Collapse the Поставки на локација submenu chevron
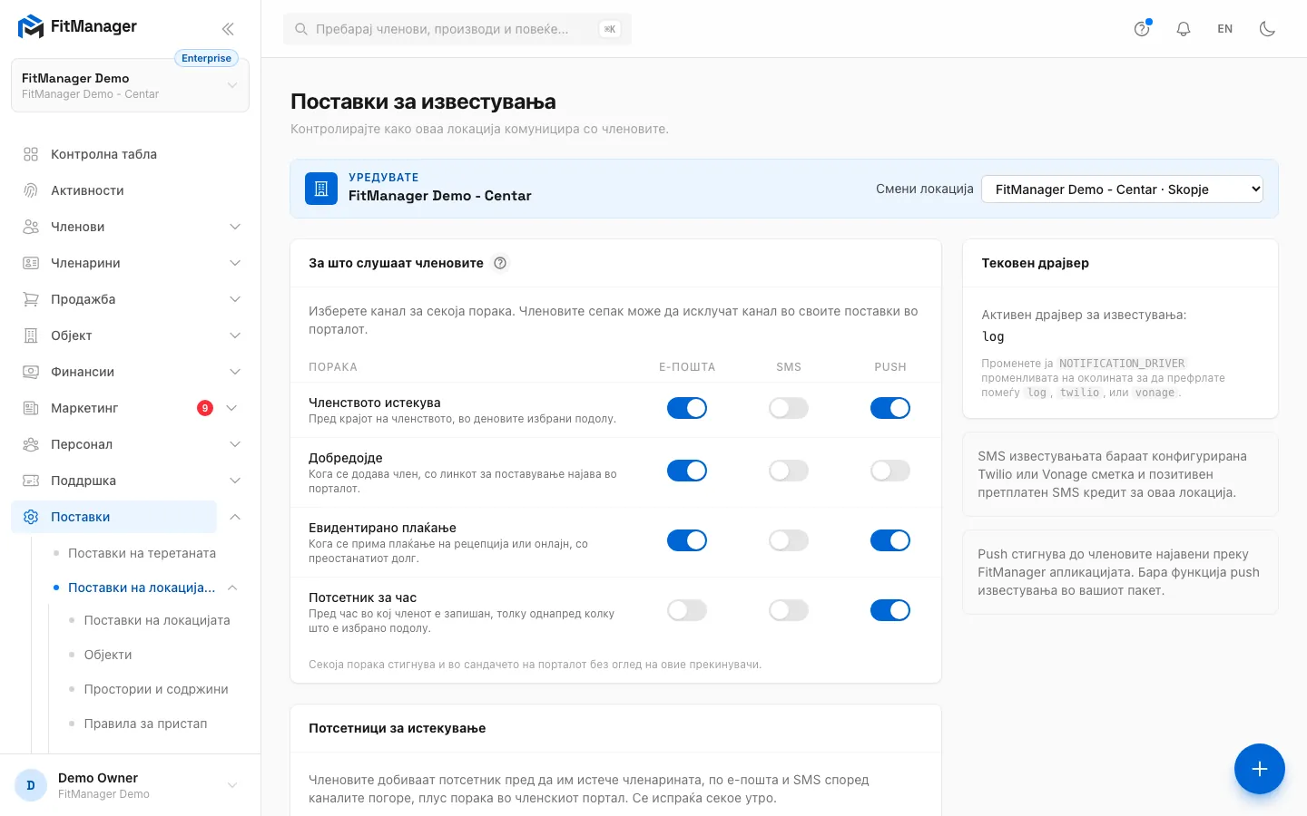Viewport: 1307px width, 816px height. pyautogui.click(x=232, y=588)
